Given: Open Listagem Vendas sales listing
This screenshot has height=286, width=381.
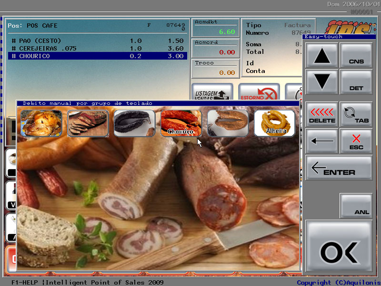Looking at the screenshot, I should (x=212, y=92).
